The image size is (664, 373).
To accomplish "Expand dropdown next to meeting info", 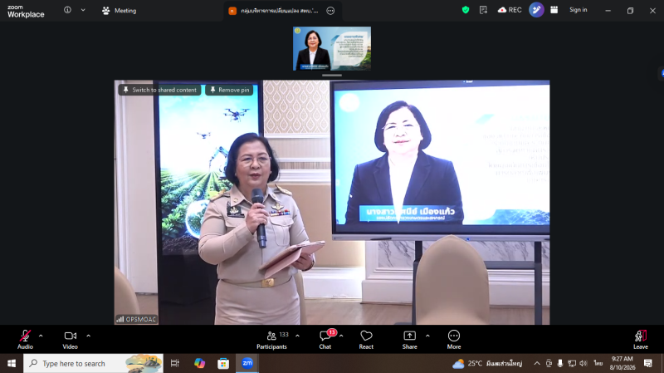I will [x=83, y=10].
